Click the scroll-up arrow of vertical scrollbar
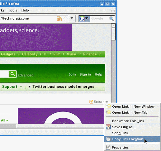Screen dimensions: 161x151 (113, 26)
